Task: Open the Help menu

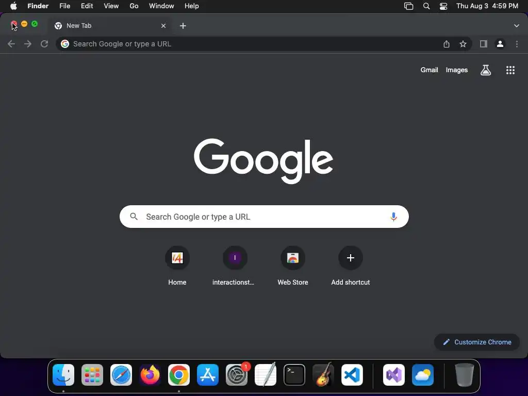Action: [192, 6]
